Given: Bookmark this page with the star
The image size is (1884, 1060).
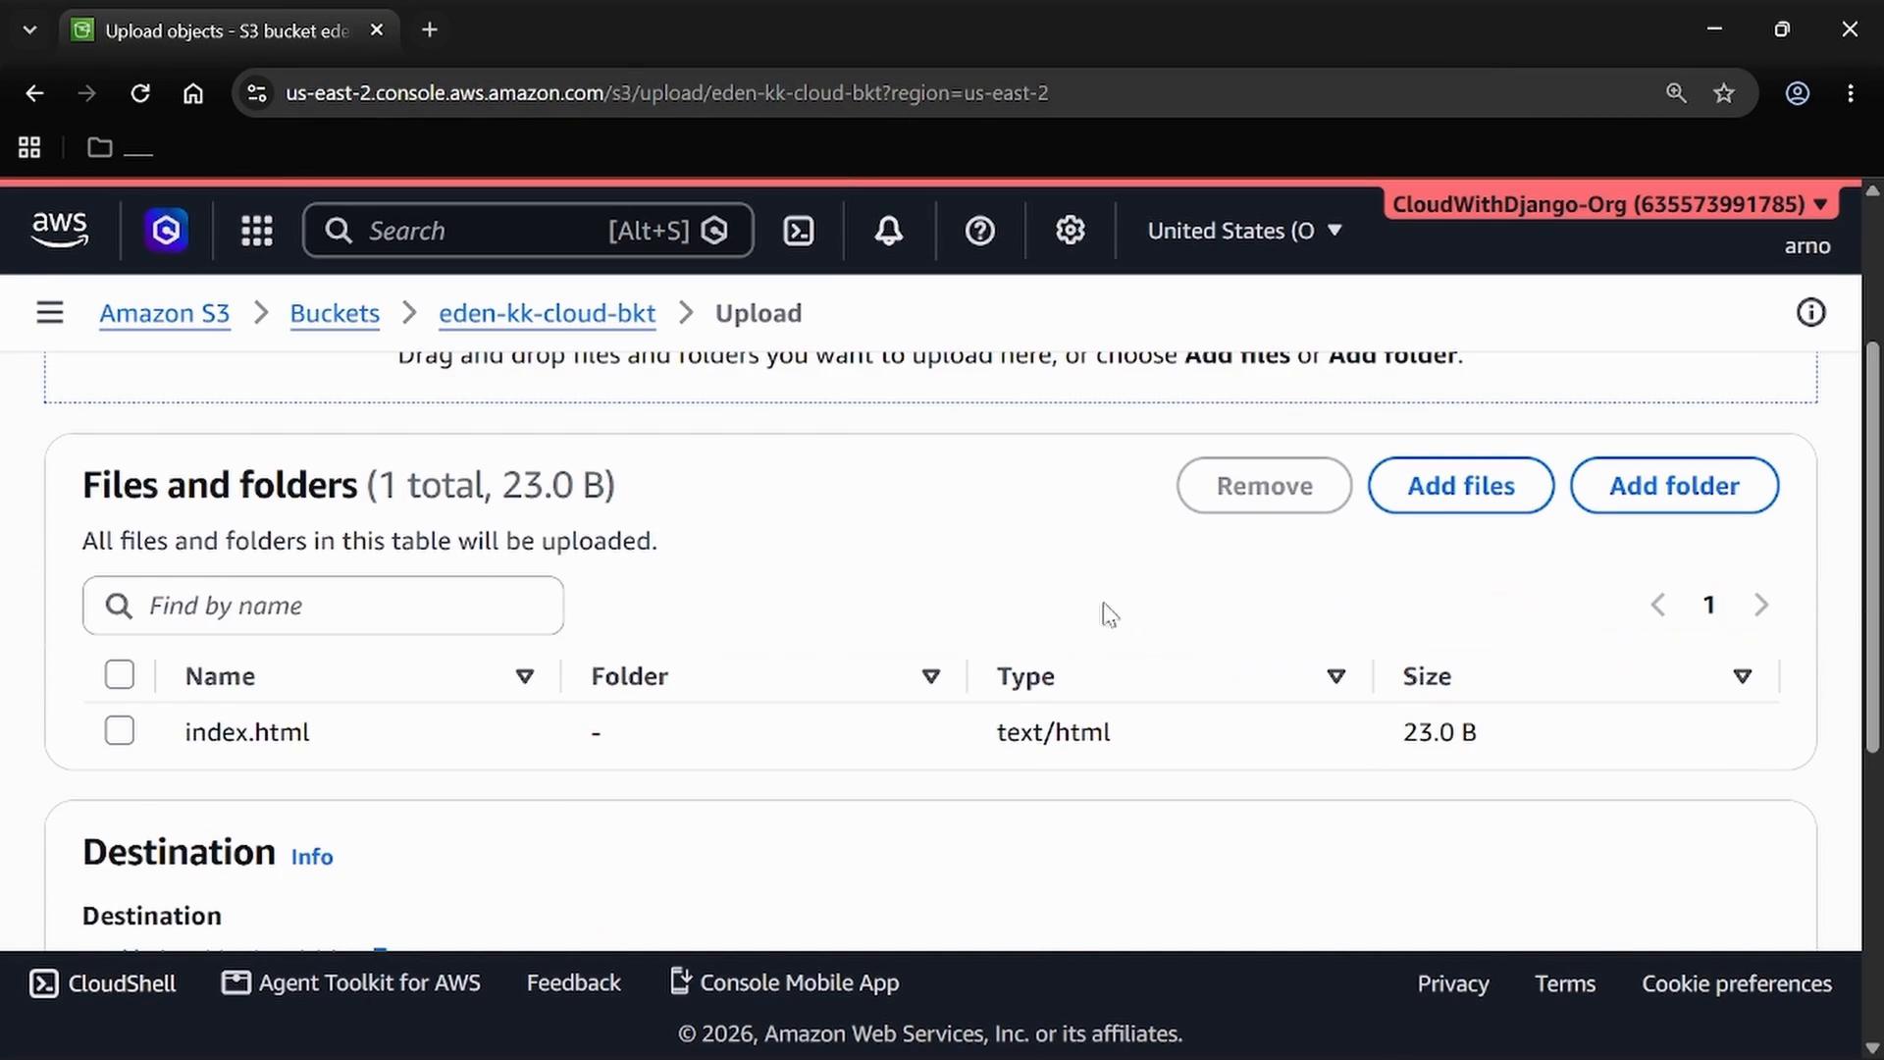Looking at the screenshot, I should 1724,93.
